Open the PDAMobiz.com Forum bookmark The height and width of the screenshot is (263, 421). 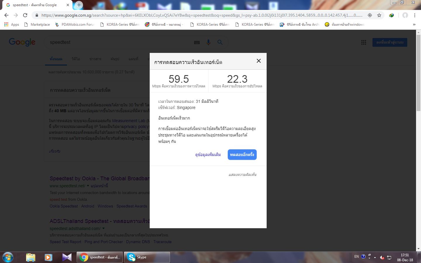pos(75,25)
